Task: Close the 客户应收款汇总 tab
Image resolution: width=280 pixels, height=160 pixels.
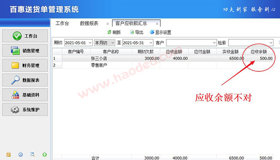Action: point(157,24)
